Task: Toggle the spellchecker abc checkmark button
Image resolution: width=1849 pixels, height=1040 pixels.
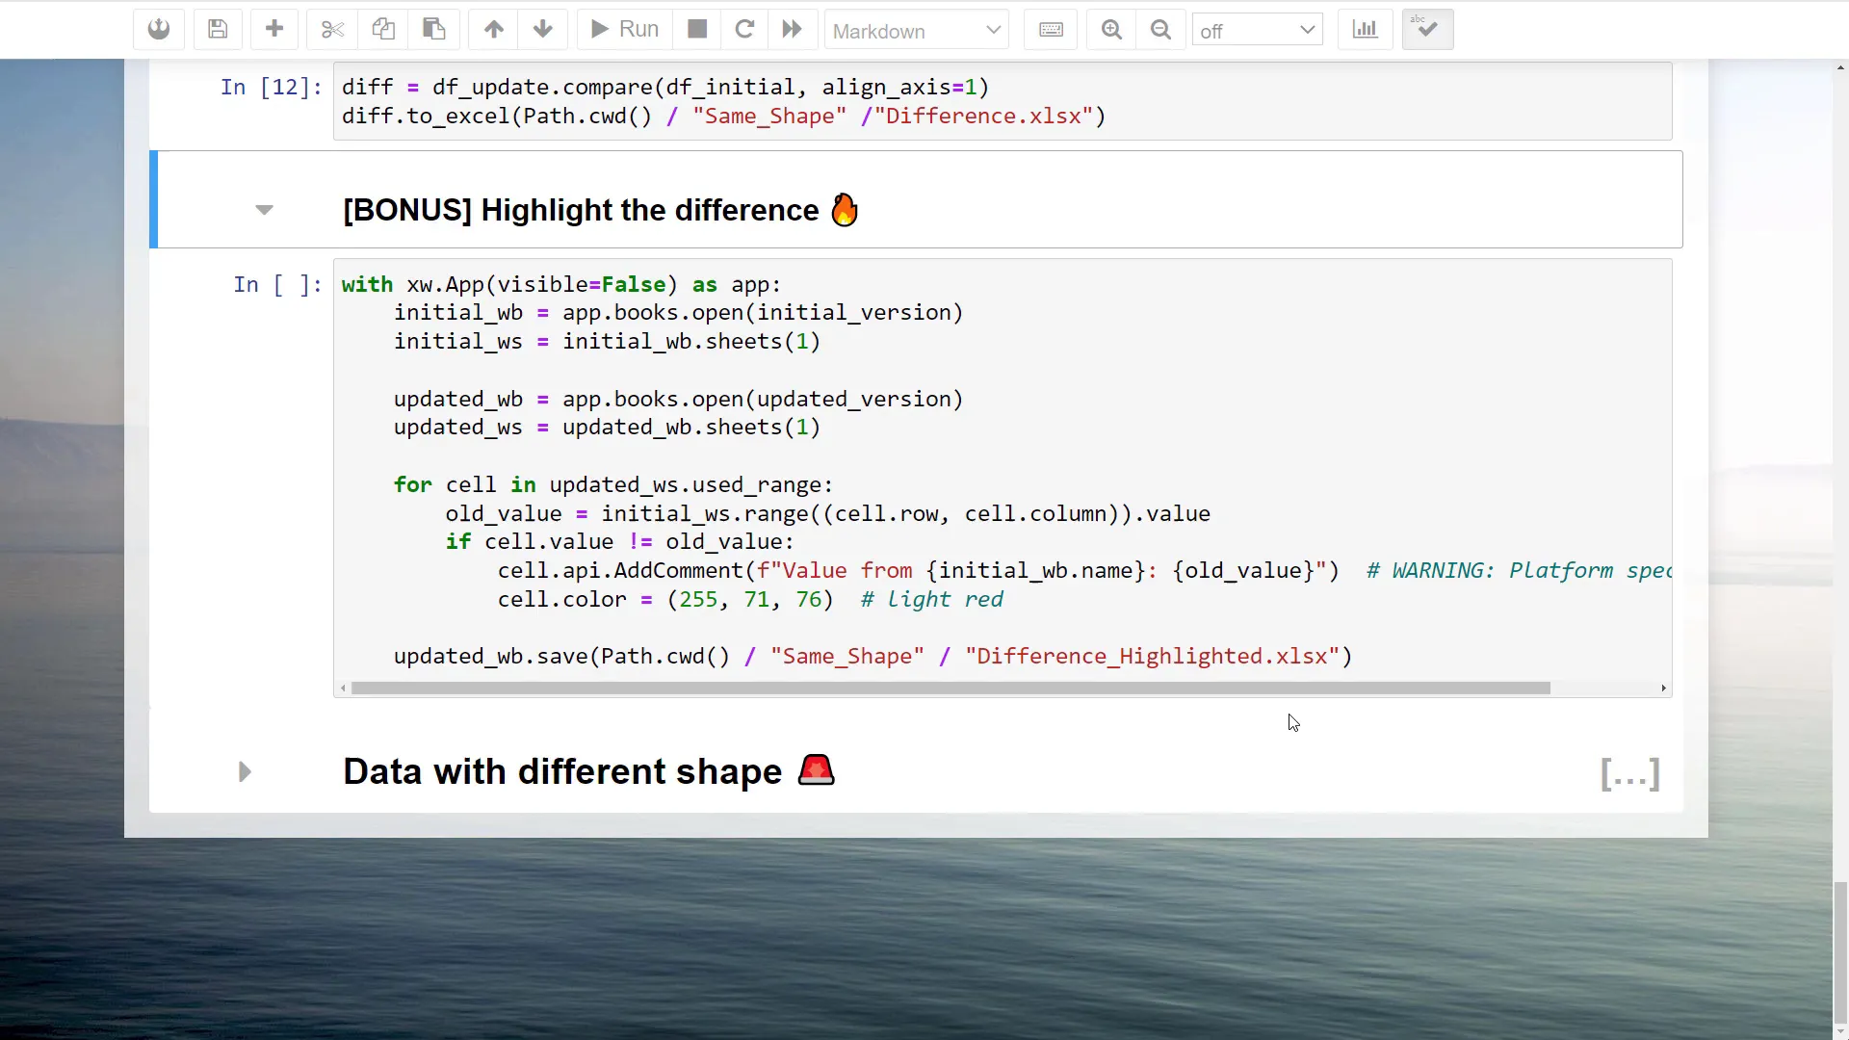Action: pyautogui.click(x=1427, y=29)
